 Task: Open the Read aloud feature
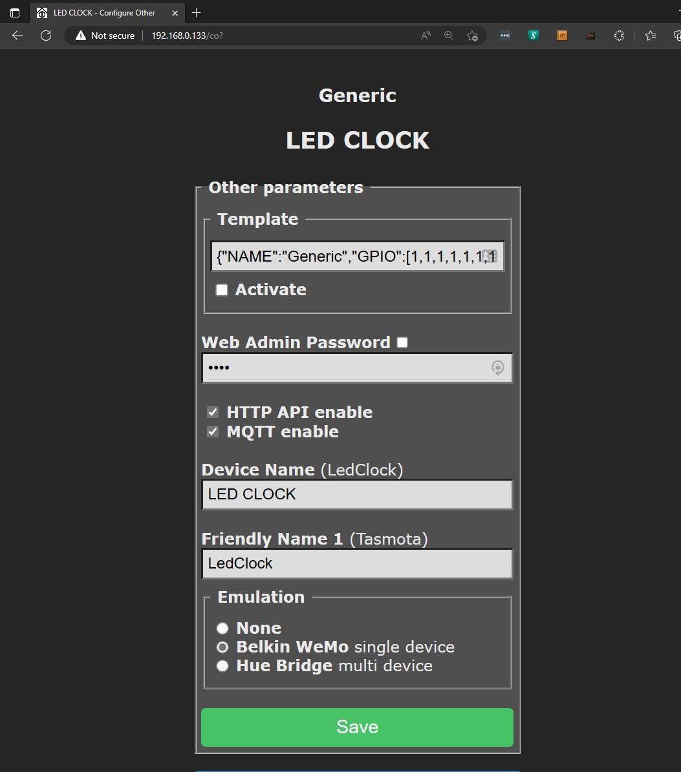point(425,36)
